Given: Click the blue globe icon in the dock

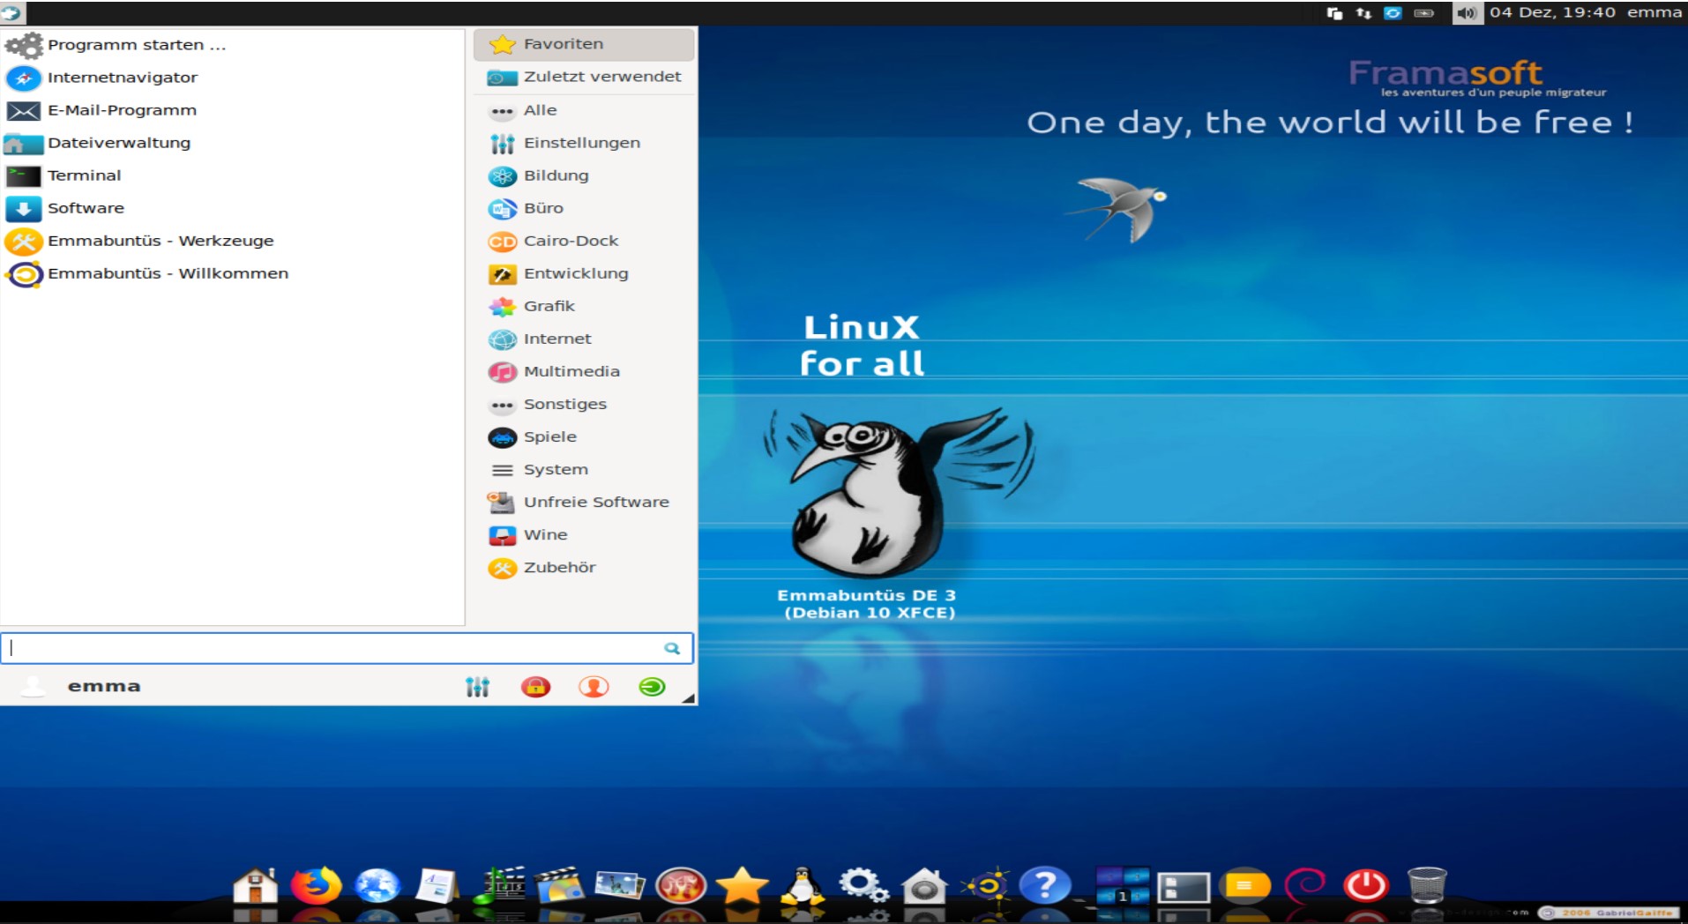Looking at the screenshot, I should (377, 886).
